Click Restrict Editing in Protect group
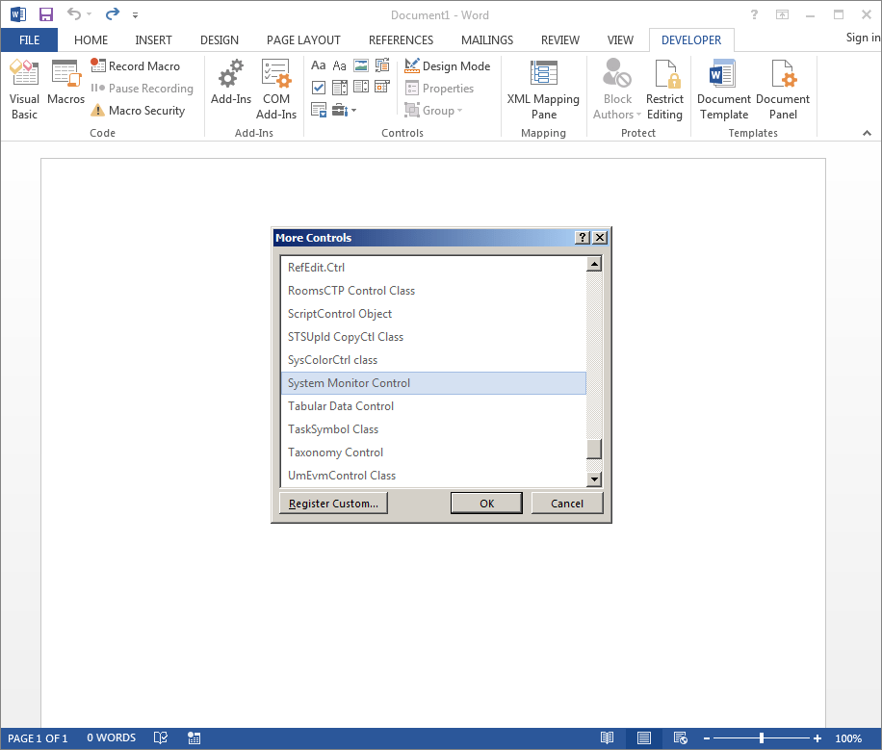The width and height of the screenshot is (882, 750). coord(664,91)
